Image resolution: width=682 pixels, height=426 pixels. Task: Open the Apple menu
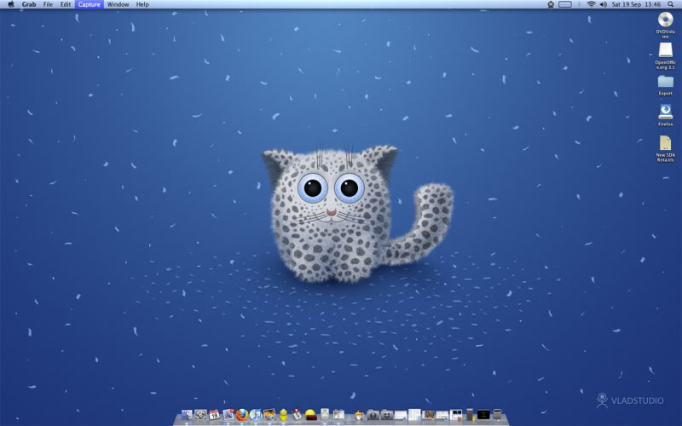tap(11, 4)
